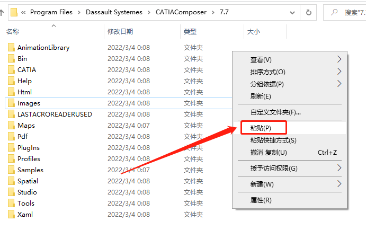This screenshot has width=366, height=230.
Task: Open 授予访问权限(G) submenu
Action: tap(289, 168)
